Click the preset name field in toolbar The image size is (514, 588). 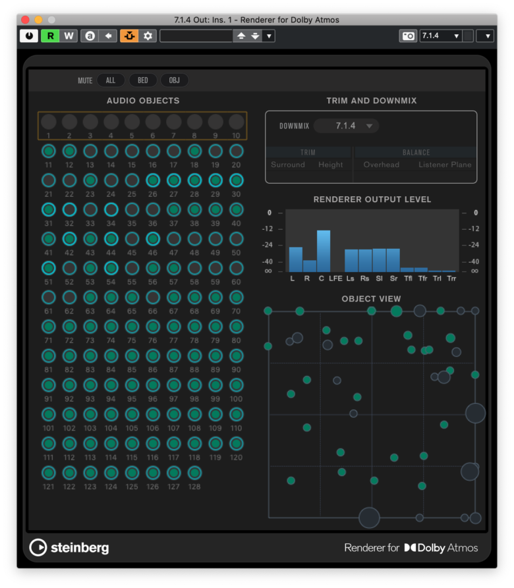196,36
